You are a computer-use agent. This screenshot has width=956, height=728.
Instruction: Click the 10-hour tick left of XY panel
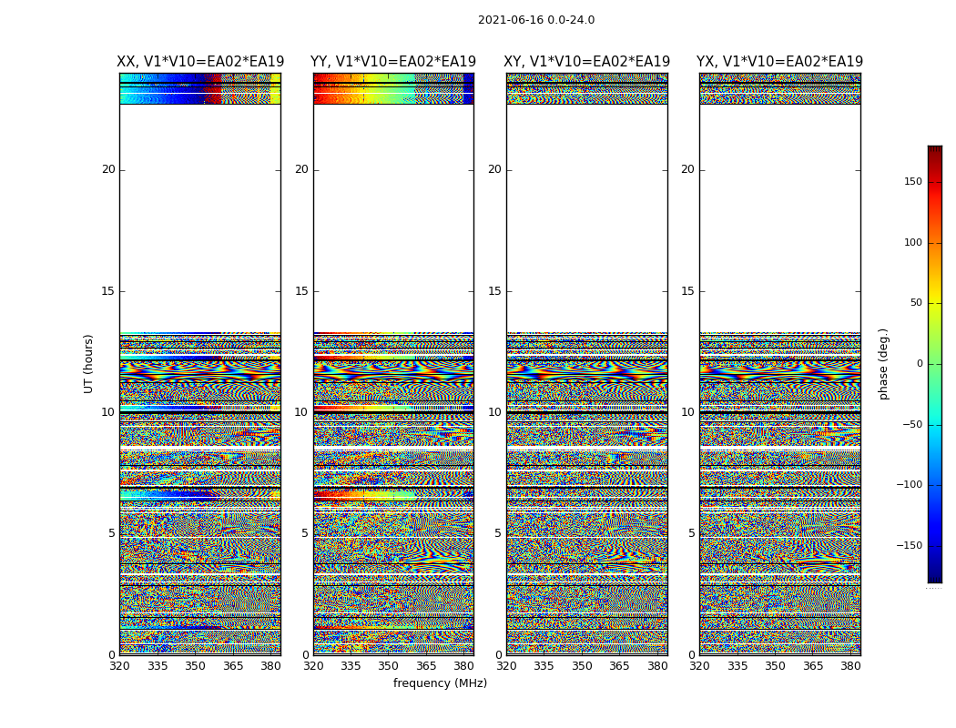tap(494, 412)
